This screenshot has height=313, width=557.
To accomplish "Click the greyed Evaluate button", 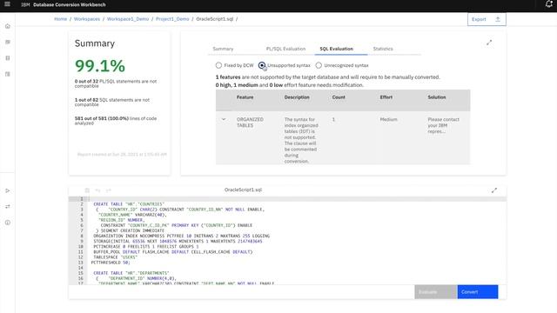I will point(435,292).
